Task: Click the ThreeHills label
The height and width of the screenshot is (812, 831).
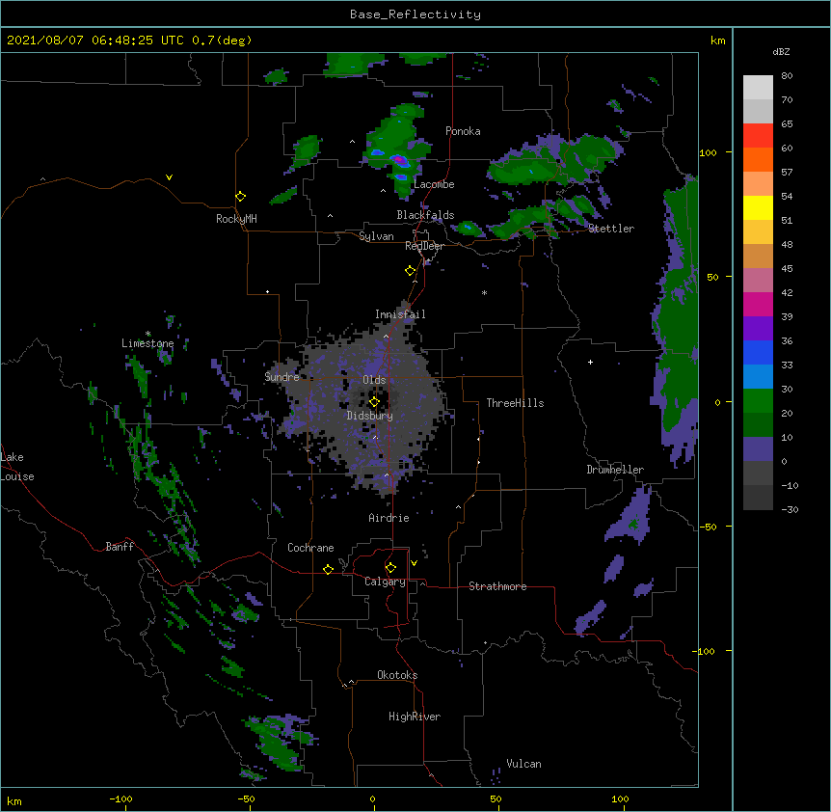Action: click(x=515, y=403)
